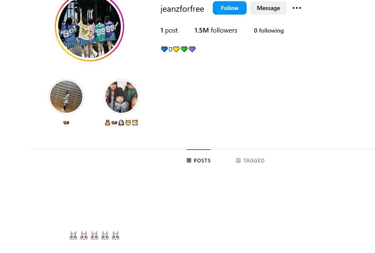Viewport: 375px width, 253px height.
Task: Click the first bunny emoji at bottom
Action: (x=74, y=235)
